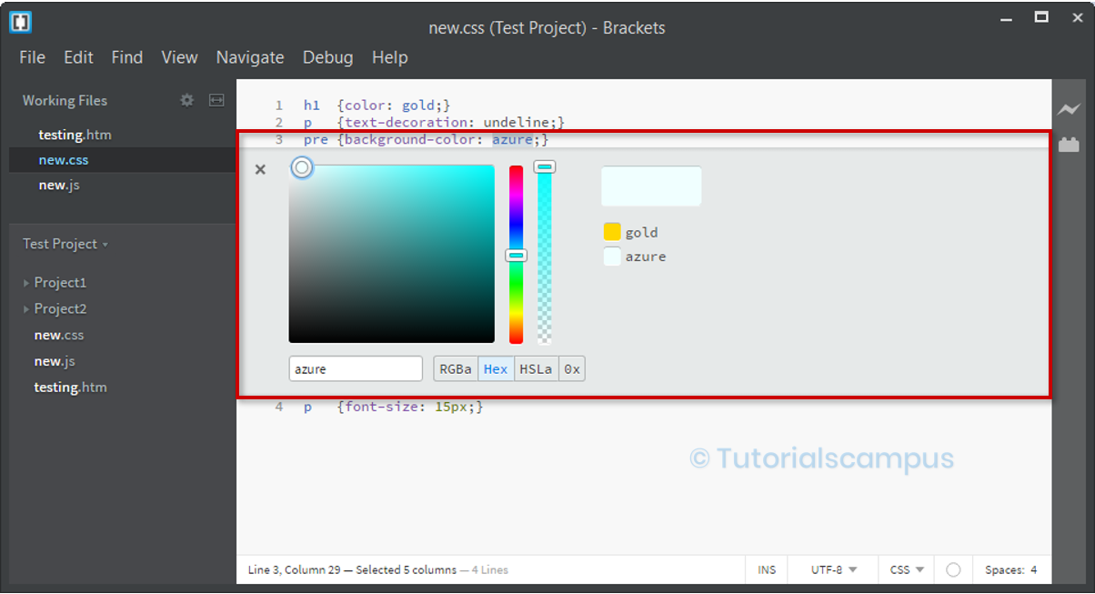The image size is (1095, 594).
Task: Change the indent size value 4
Action: click(1034, 569)
